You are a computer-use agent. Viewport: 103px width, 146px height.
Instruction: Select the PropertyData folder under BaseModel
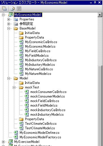[34, 37]
